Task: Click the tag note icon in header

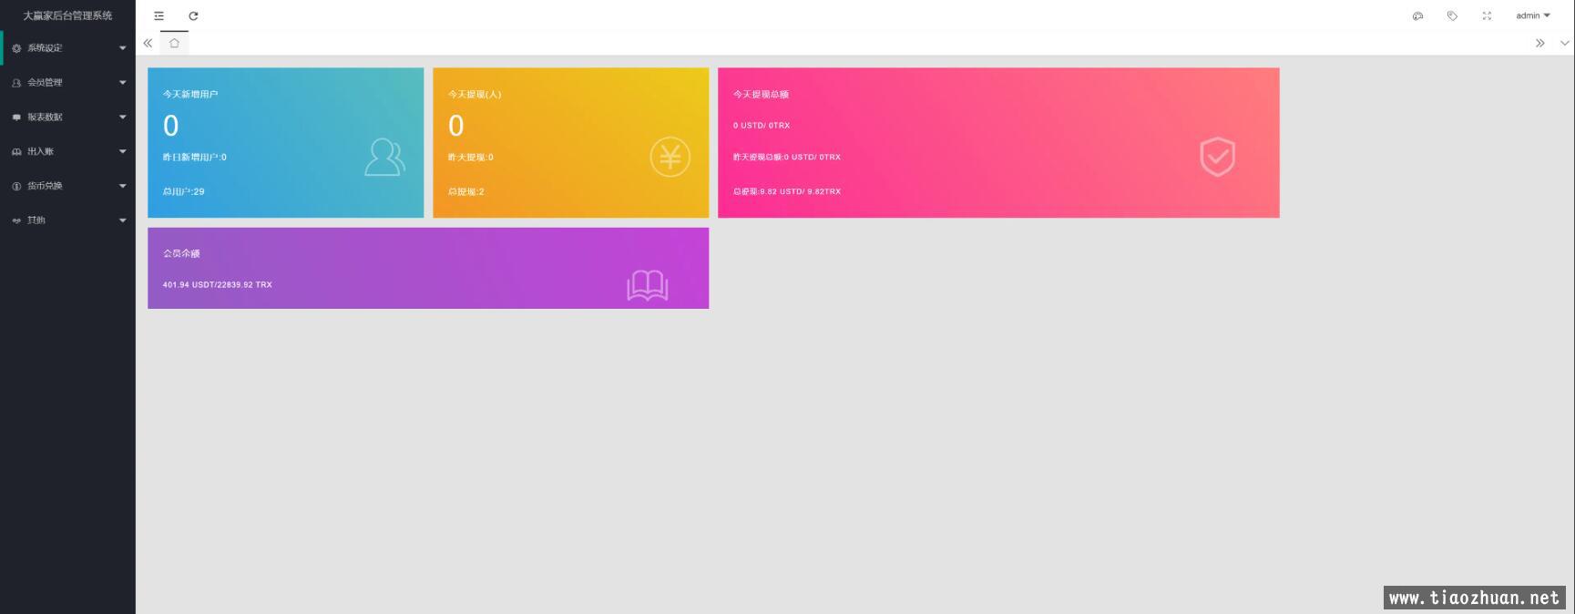Action: 1452,15
